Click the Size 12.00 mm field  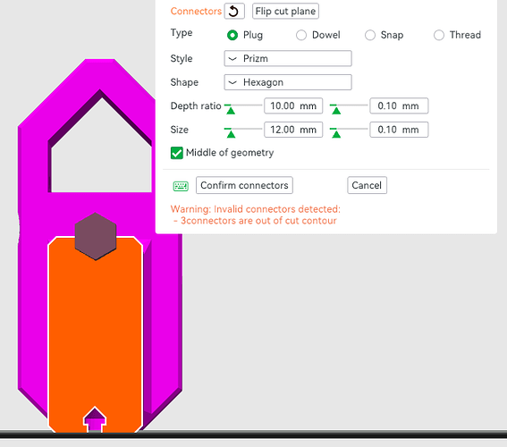[293, 130]
